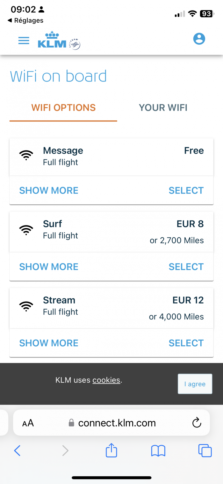Open the AA reader text-size menu
This screenshot has width=223, height=484.
point(28,423)
